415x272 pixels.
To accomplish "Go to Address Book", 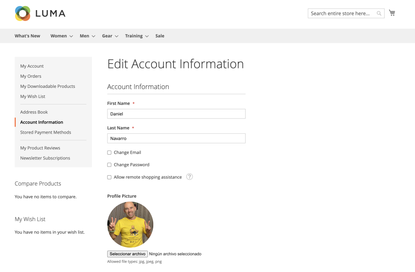I will [x=34, y=112].
